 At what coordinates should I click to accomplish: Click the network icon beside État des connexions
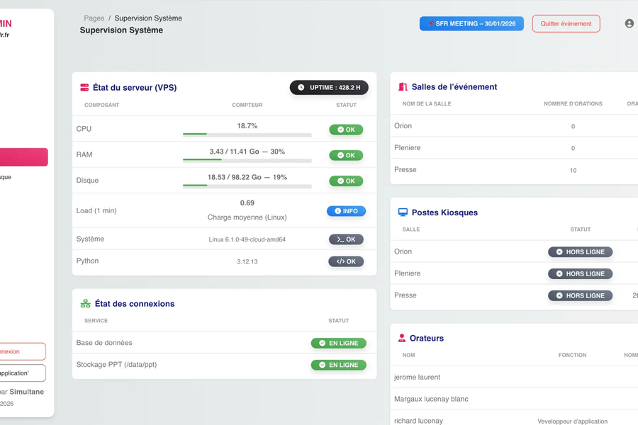pos(86,303)
